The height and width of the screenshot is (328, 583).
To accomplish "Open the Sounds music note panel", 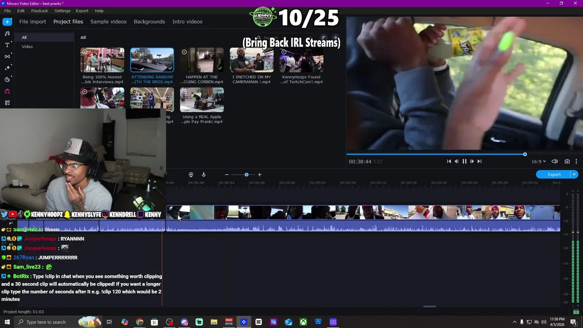I will tap(7, 33).
